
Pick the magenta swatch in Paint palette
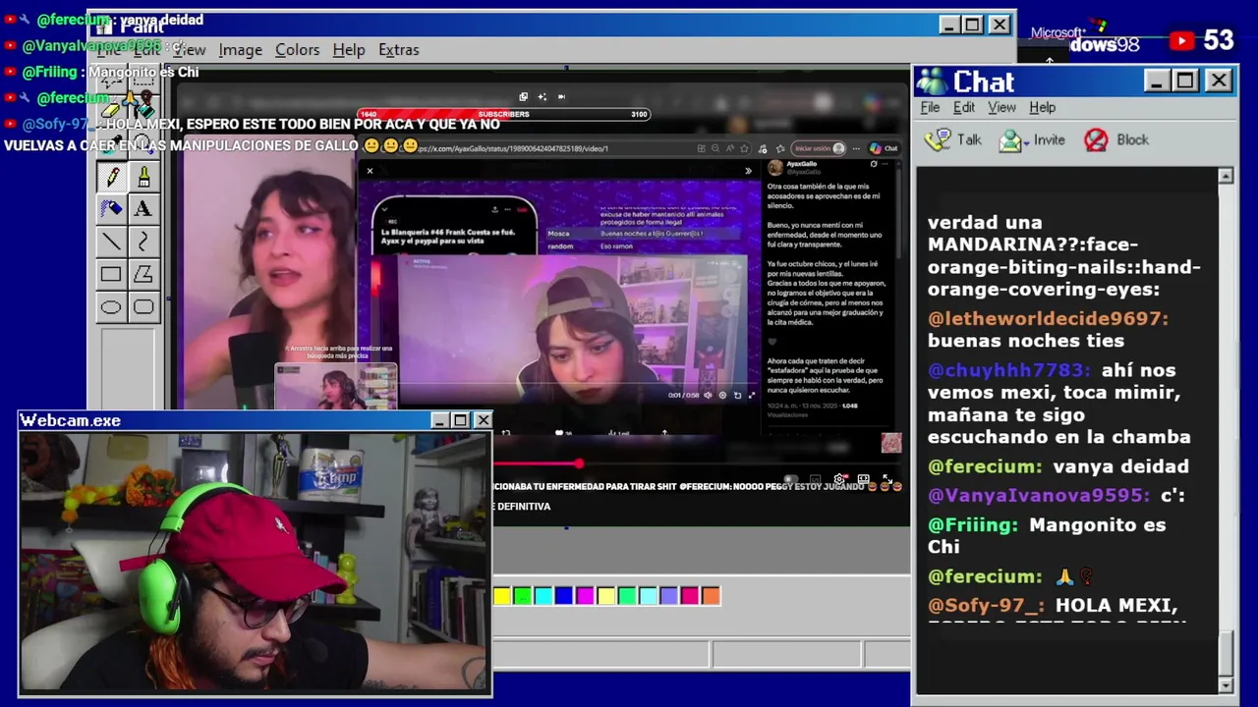(585, 595)
